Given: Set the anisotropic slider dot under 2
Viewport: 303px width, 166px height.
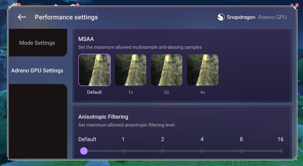Looking at the screenshot, I should pyautogui.click(x=163, y=151).
